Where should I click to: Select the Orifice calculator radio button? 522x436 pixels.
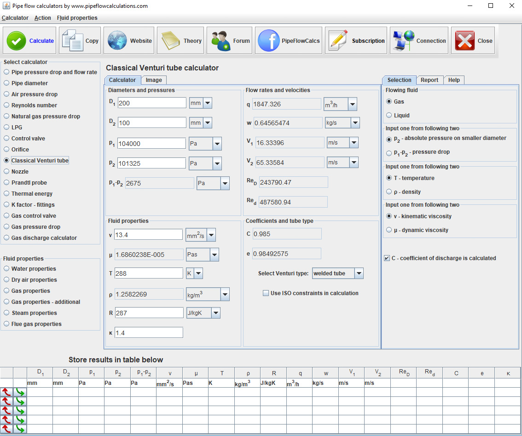[6, 150]
